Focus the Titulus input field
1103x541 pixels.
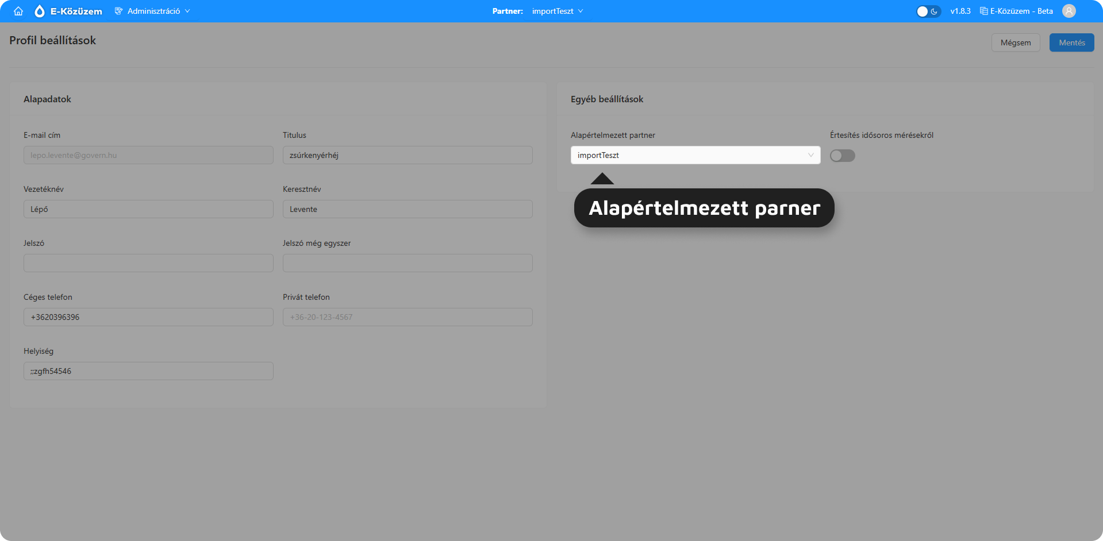click(x=407, y=155)
